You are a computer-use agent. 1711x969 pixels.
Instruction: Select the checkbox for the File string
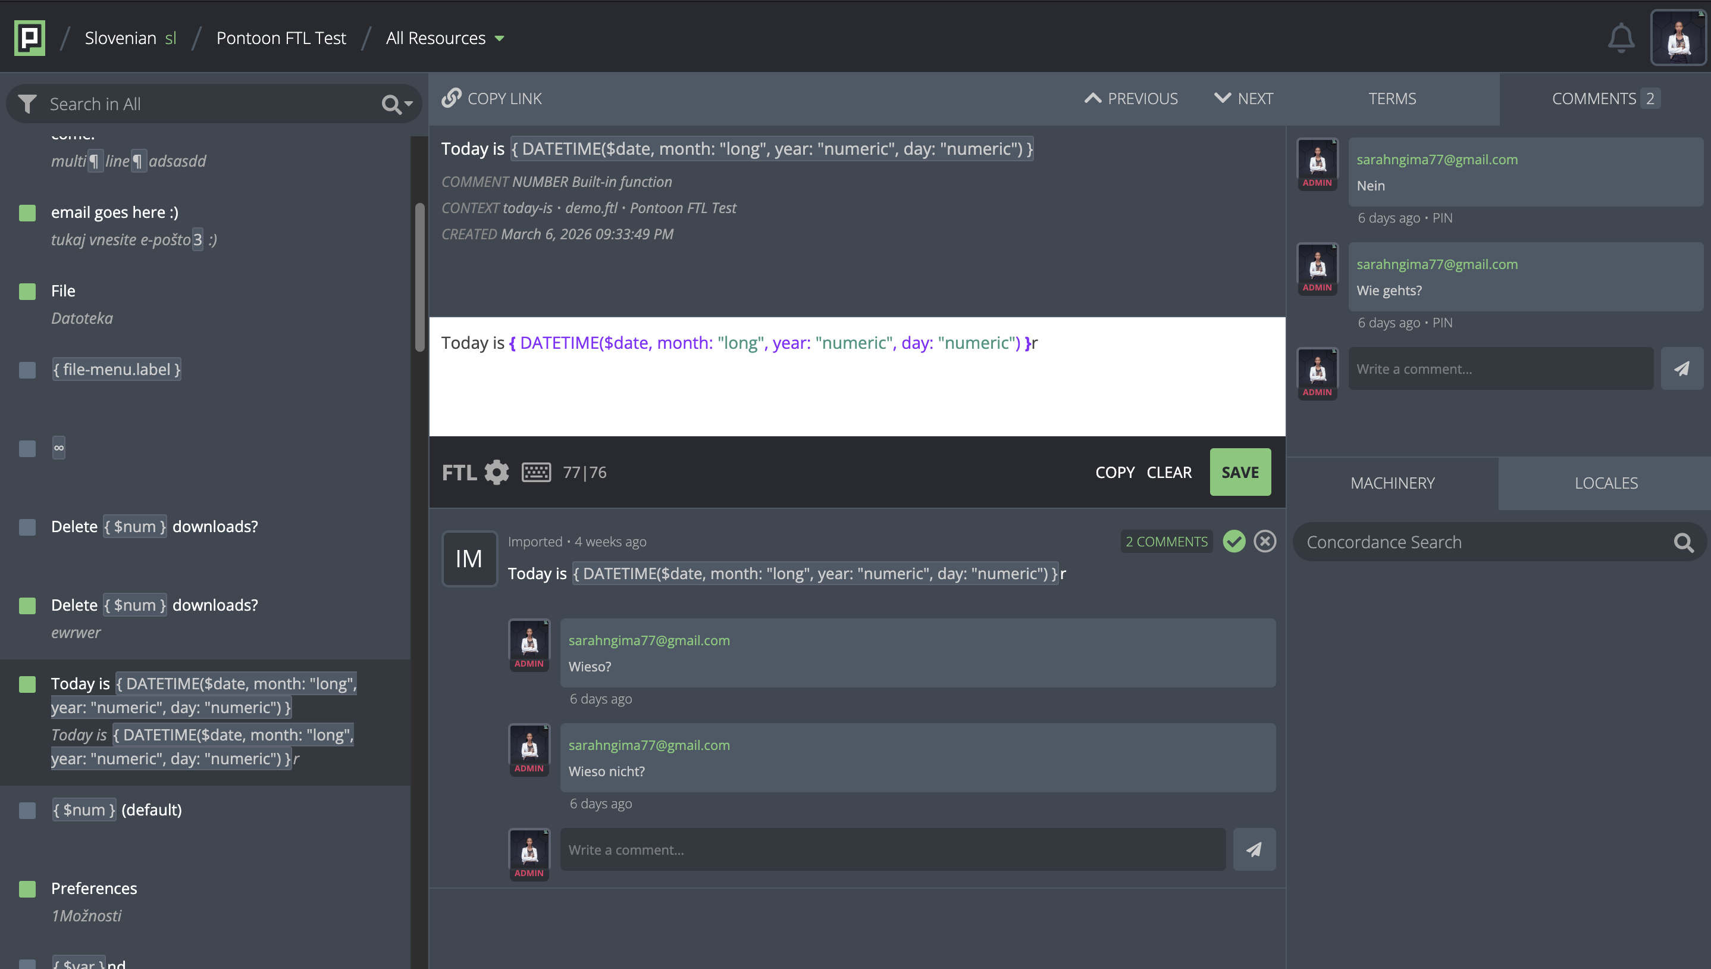(x=27, y=292)
